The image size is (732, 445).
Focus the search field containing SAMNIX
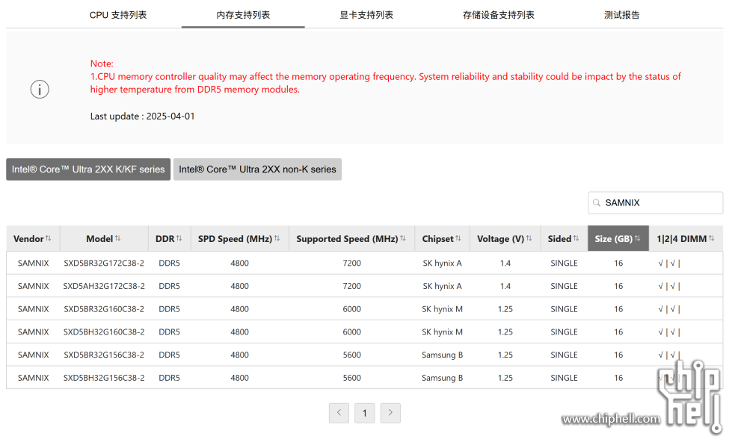click(x=656, y=202)
